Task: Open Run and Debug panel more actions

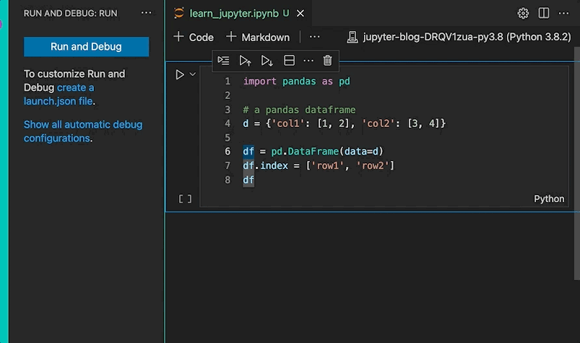Action: coord(146,13)
